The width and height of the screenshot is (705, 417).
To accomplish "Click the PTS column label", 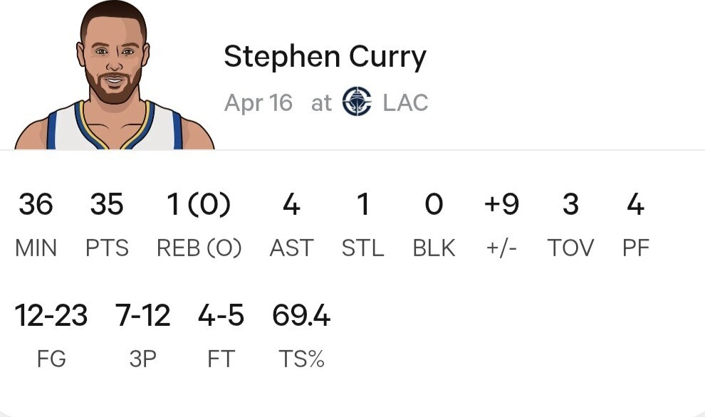I will [107, 248].
